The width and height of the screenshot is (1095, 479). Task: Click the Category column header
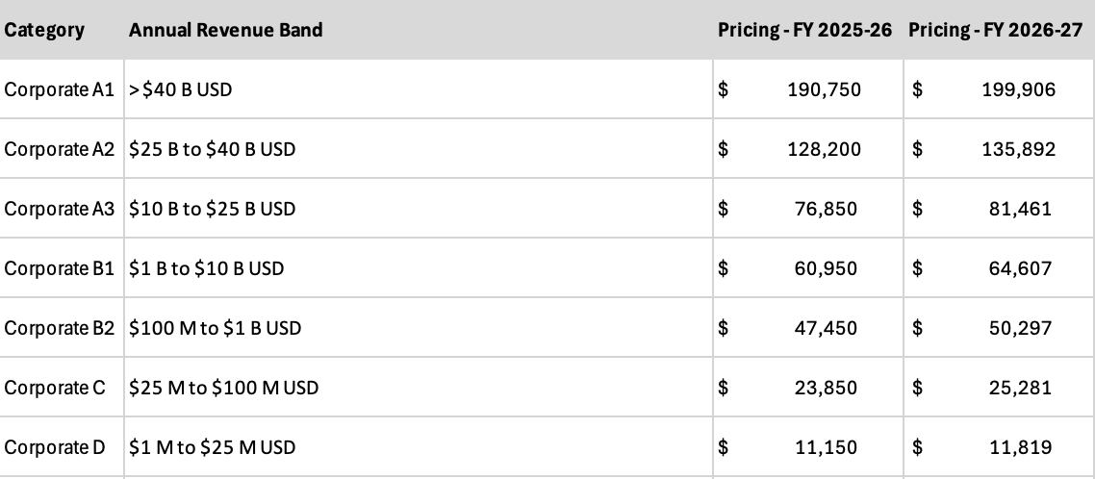tap(44, 30)
